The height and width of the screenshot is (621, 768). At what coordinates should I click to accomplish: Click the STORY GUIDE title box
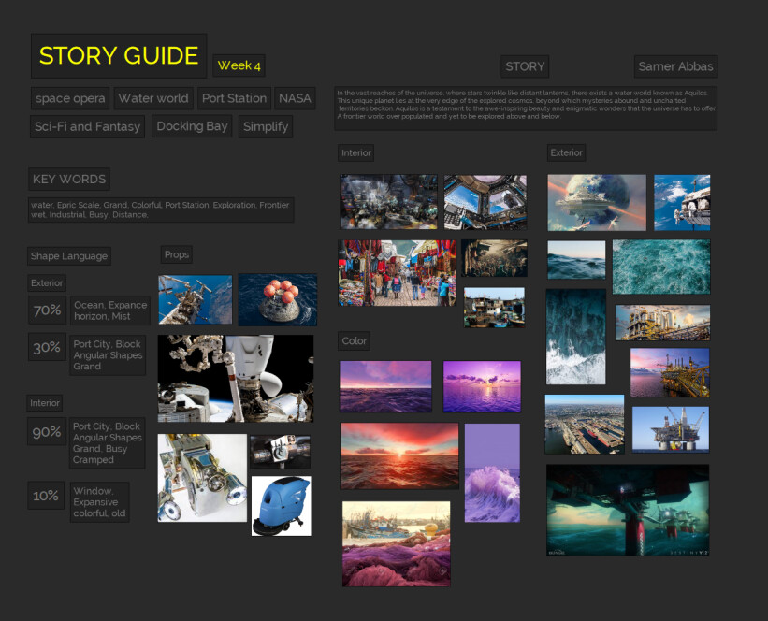(x=119, y=56)
